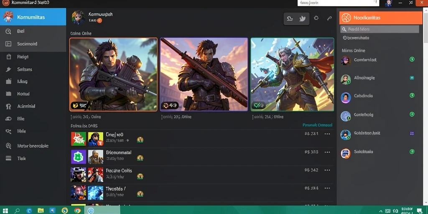Click the wrench icon beside the gear
The image size is (428, 214).
click(x=329, y=18)
